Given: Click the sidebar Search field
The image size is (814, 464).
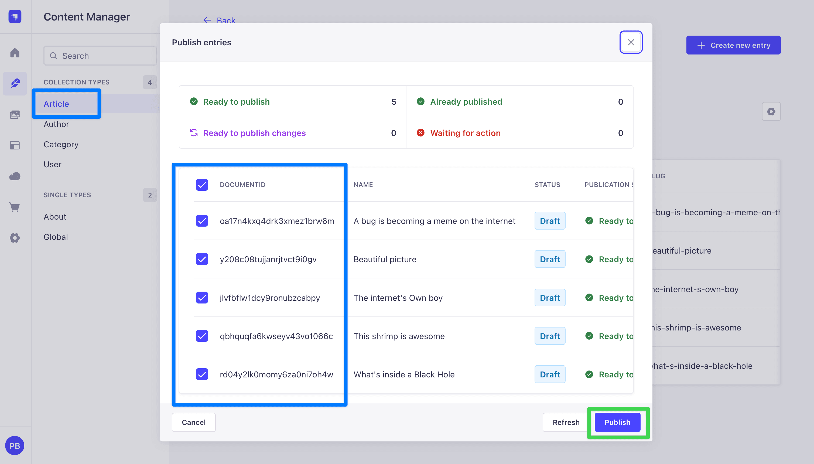Looking at the screenshot, I should (x=100, y=56).
